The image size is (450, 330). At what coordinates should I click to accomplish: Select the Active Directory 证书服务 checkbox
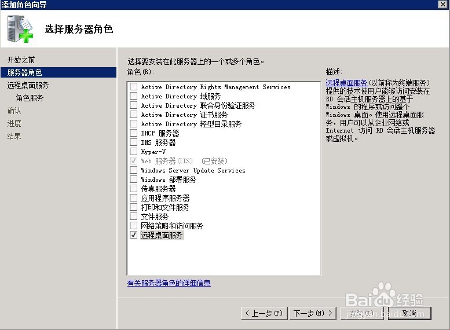[x=133, y=115]
